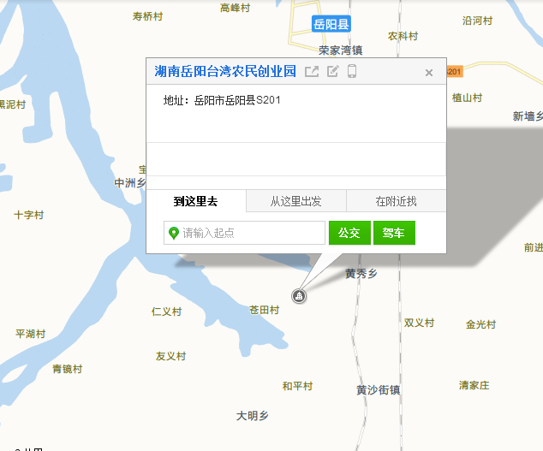543x451 pixels.
Task: Click the green location pin in start field
Action: point(174,233)
